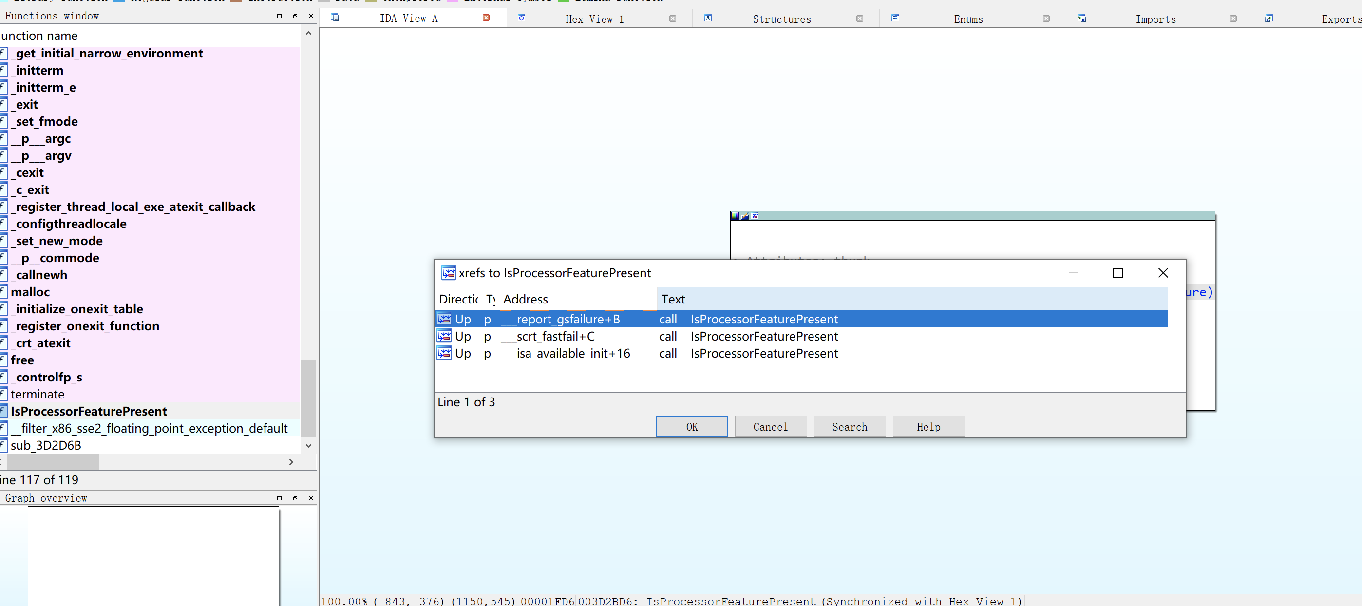The image size is (1362, 606).
Task: Select _initterm_e in the Functions list
Action: [x=150, y=87]
